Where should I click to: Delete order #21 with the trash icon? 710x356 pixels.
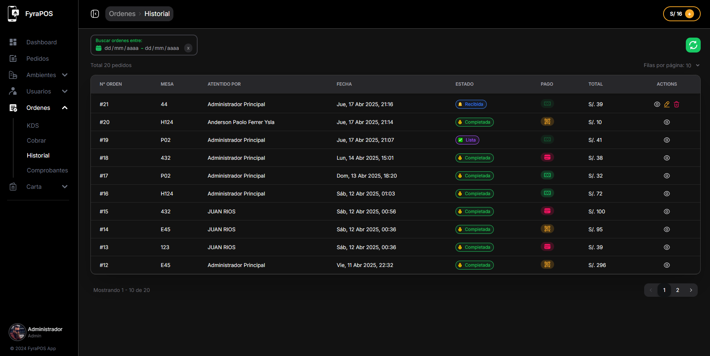[677, 104]
